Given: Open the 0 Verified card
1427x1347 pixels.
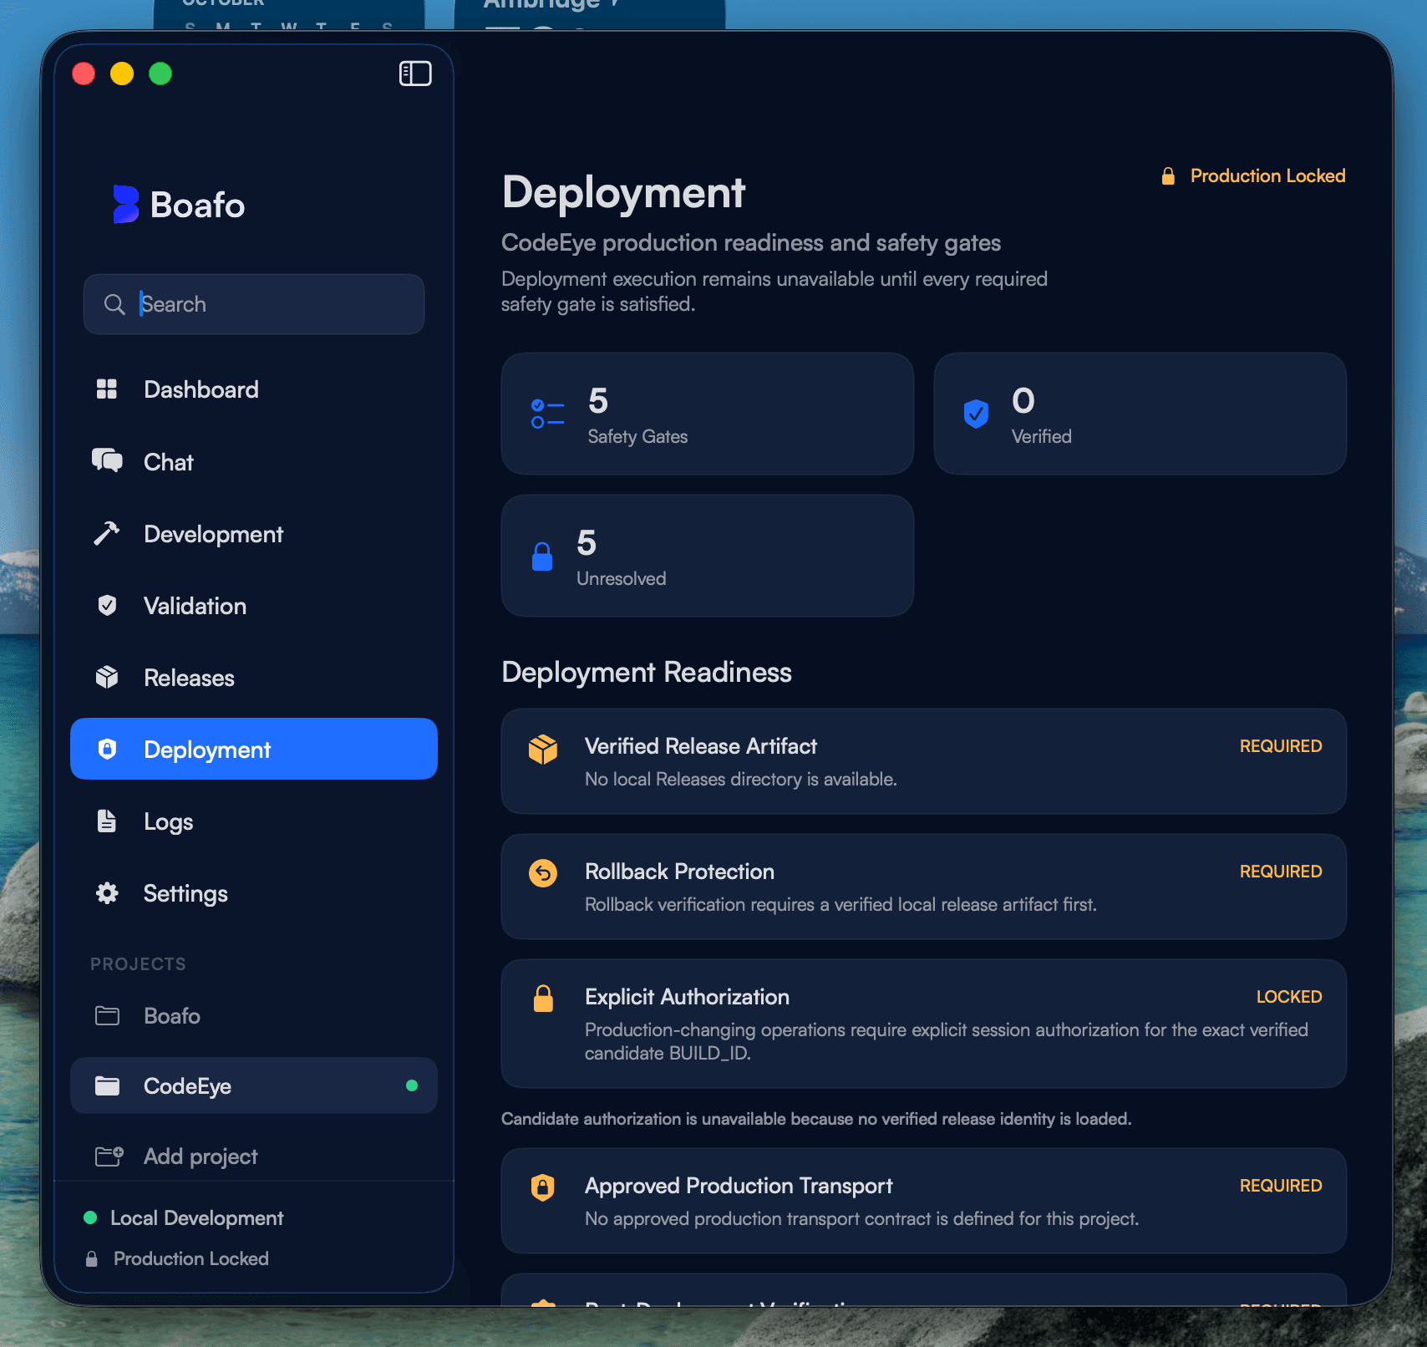Looking at the screenshot, I should click(1140, 414).
